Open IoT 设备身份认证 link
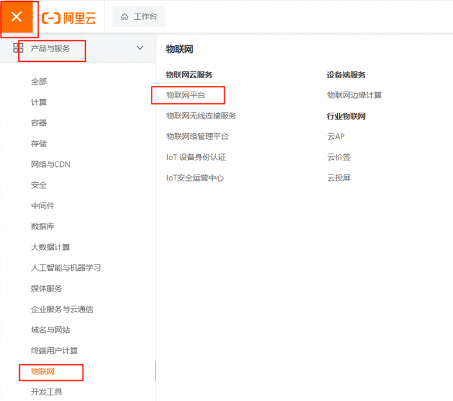453x401 pixels. coord(196,157)
